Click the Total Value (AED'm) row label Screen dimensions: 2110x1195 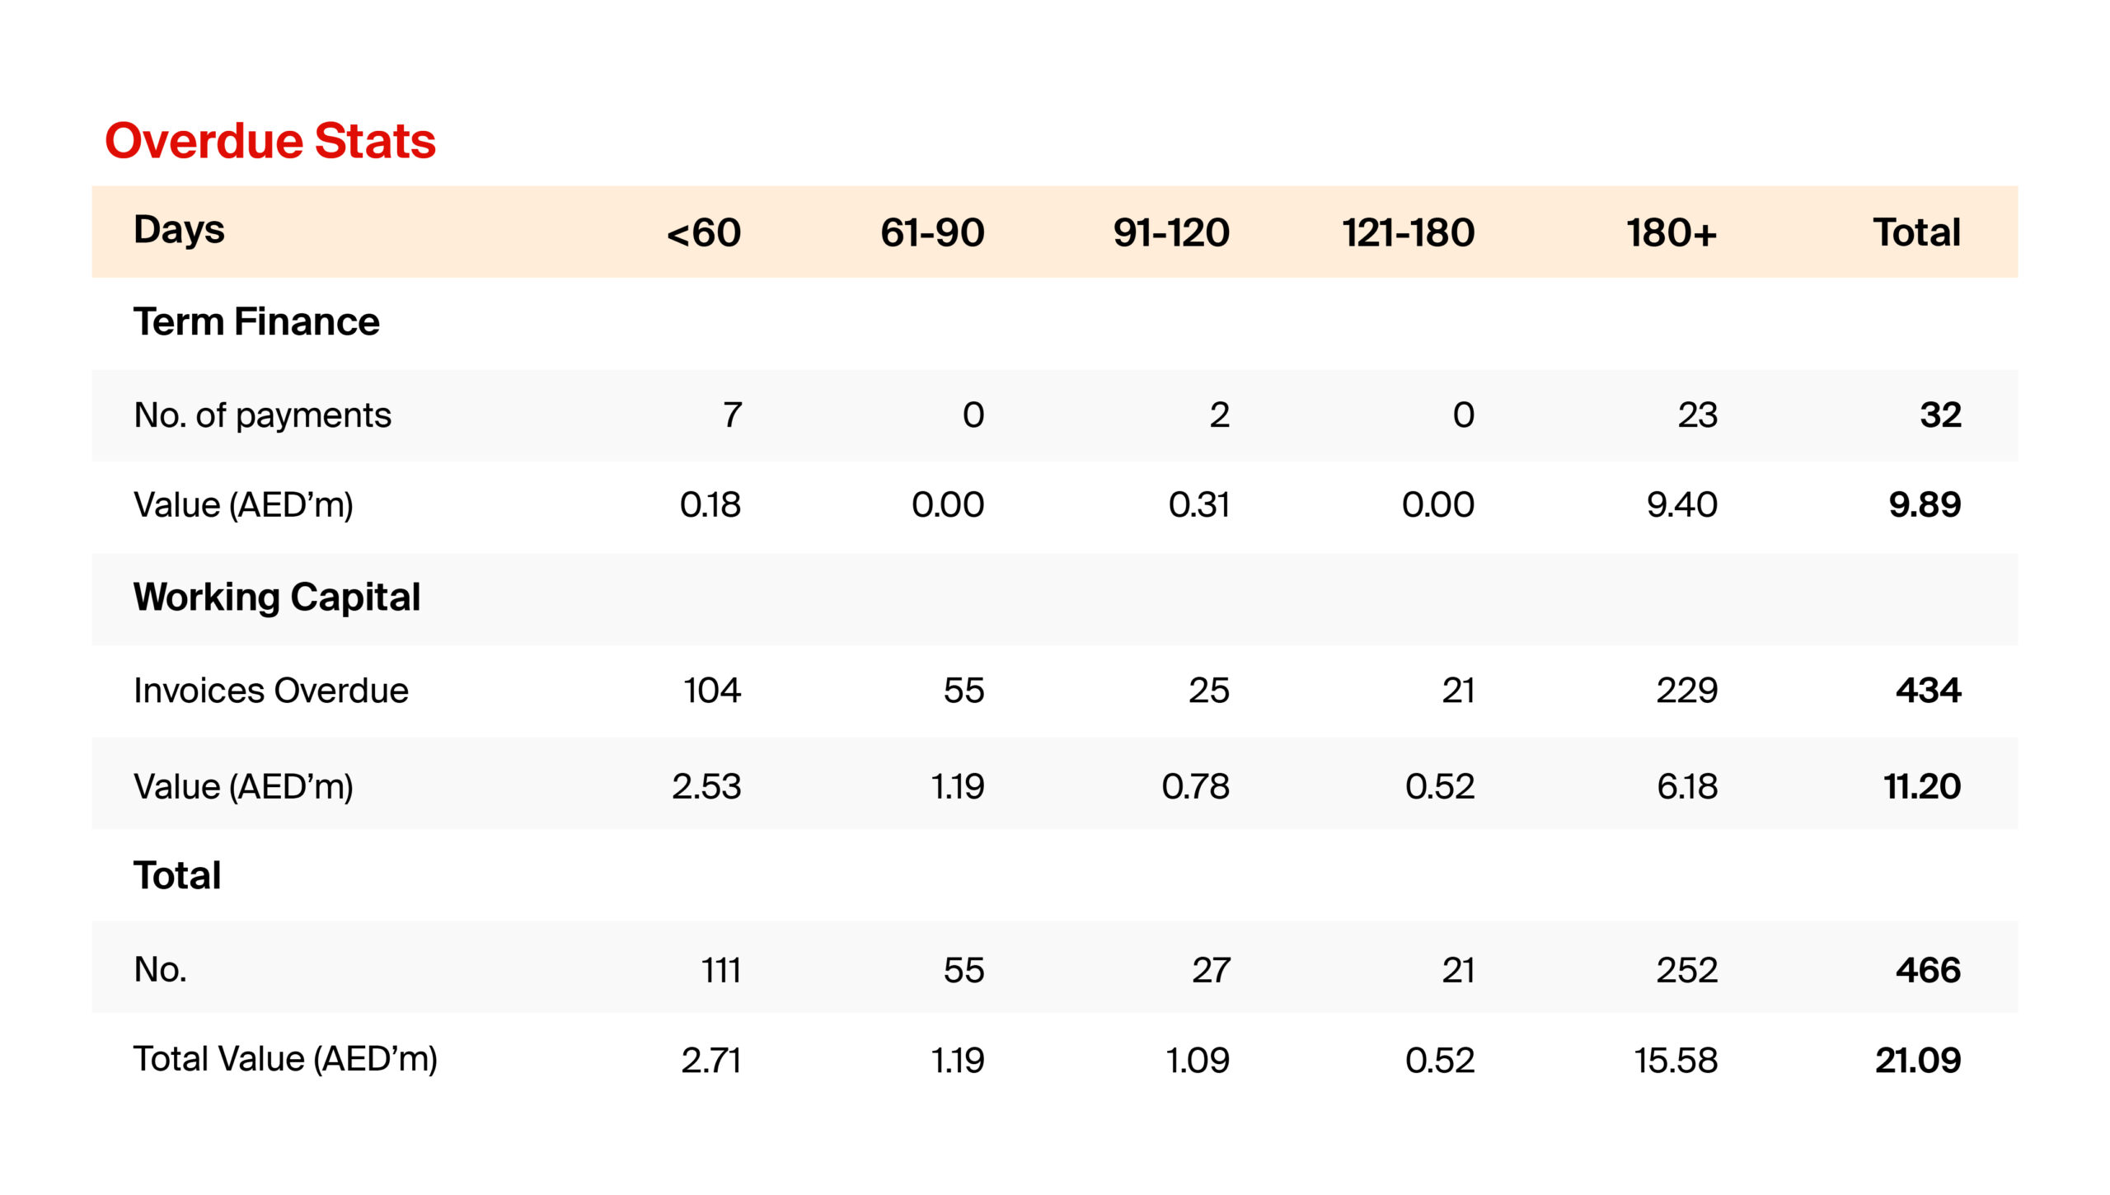(x=285, y=1060)
